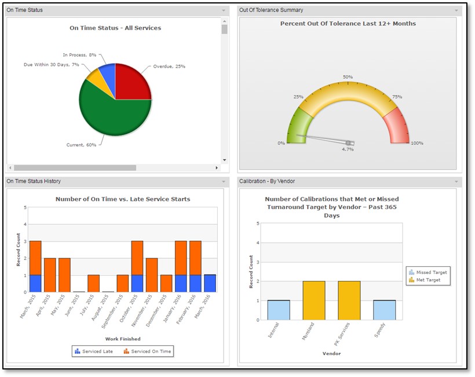Click the February, 2016 blue bar segment
The image size is (475, 377).
(x=195, y=283)
